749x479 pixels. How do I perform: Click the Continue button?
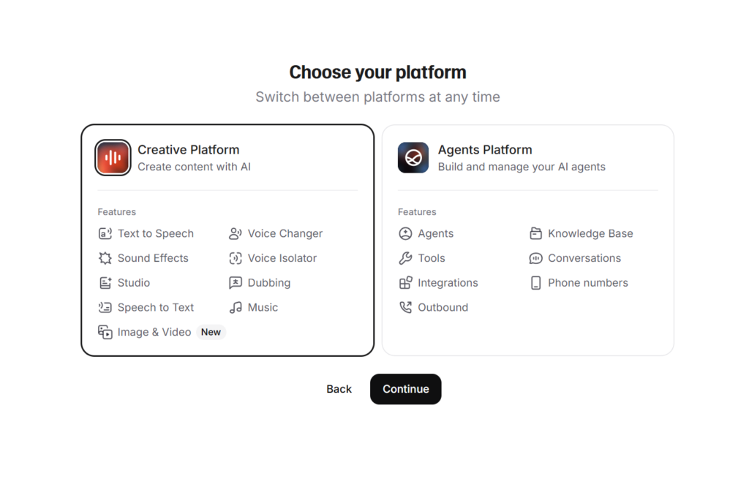click(x=405, y=389)
